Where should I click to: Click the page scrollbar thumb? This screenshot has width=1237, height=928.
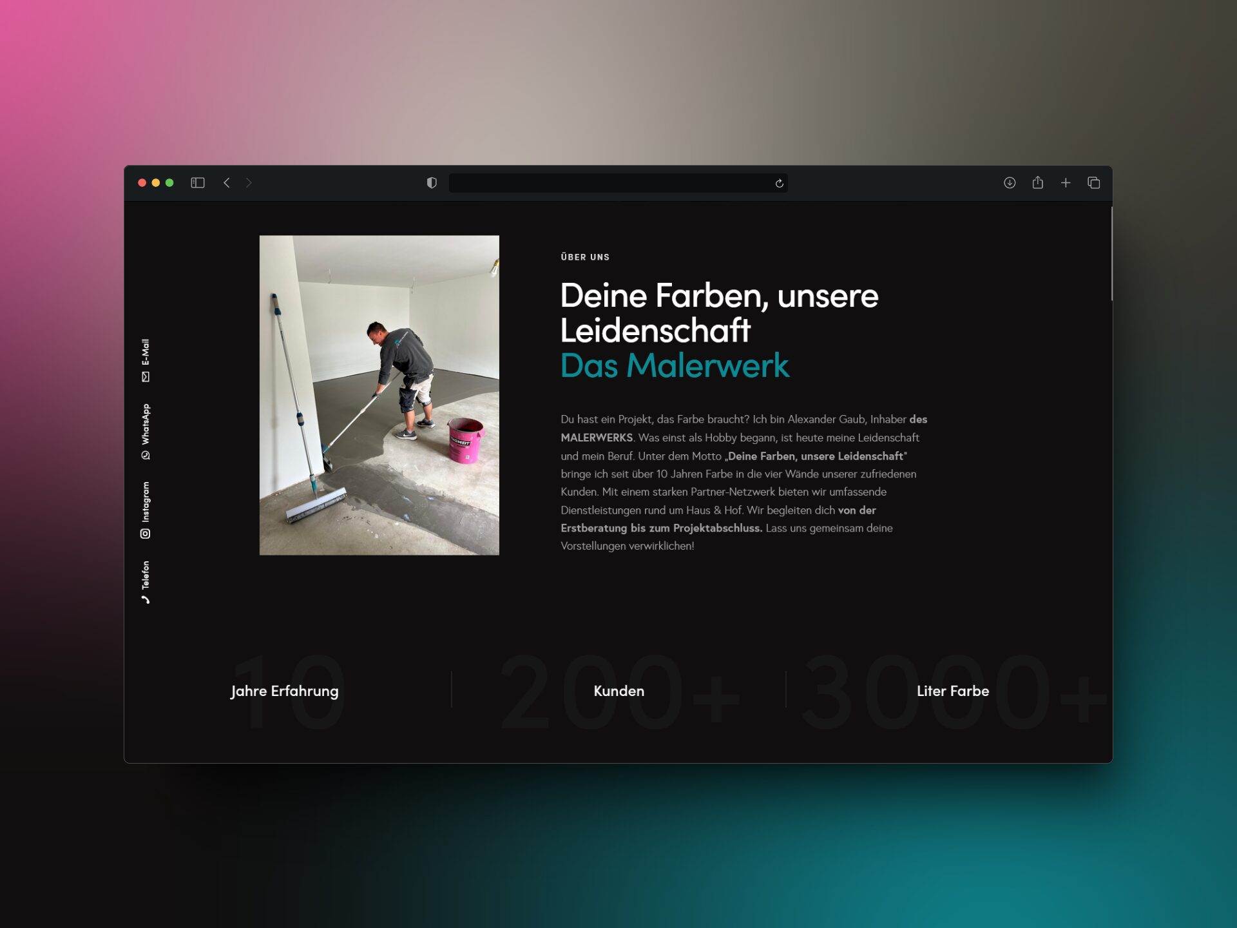pos(1111,253)
